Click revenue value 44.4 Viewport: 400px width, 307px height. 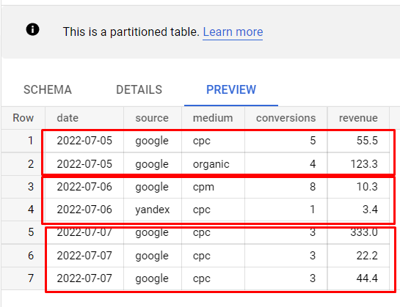point(367,278)
